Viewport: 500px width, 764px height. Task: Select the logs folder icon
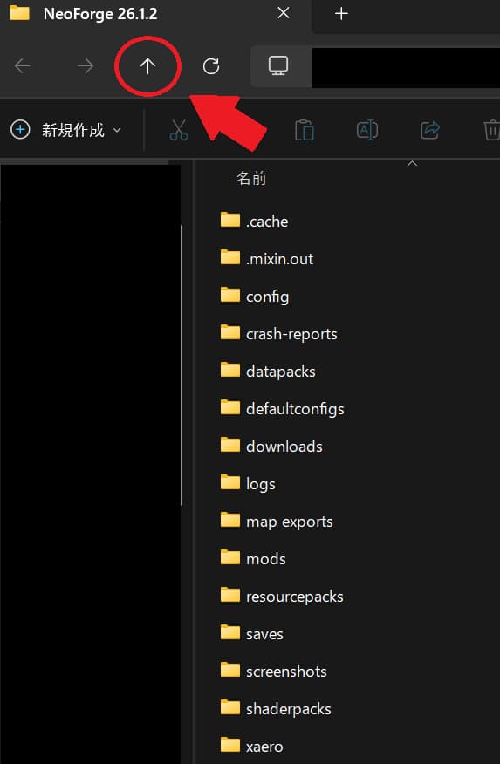(x=230, y=483)
